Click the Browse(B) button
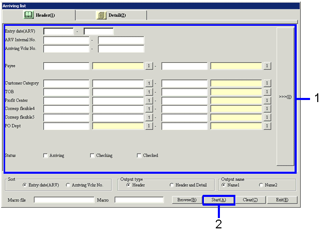 pos(187,200)
